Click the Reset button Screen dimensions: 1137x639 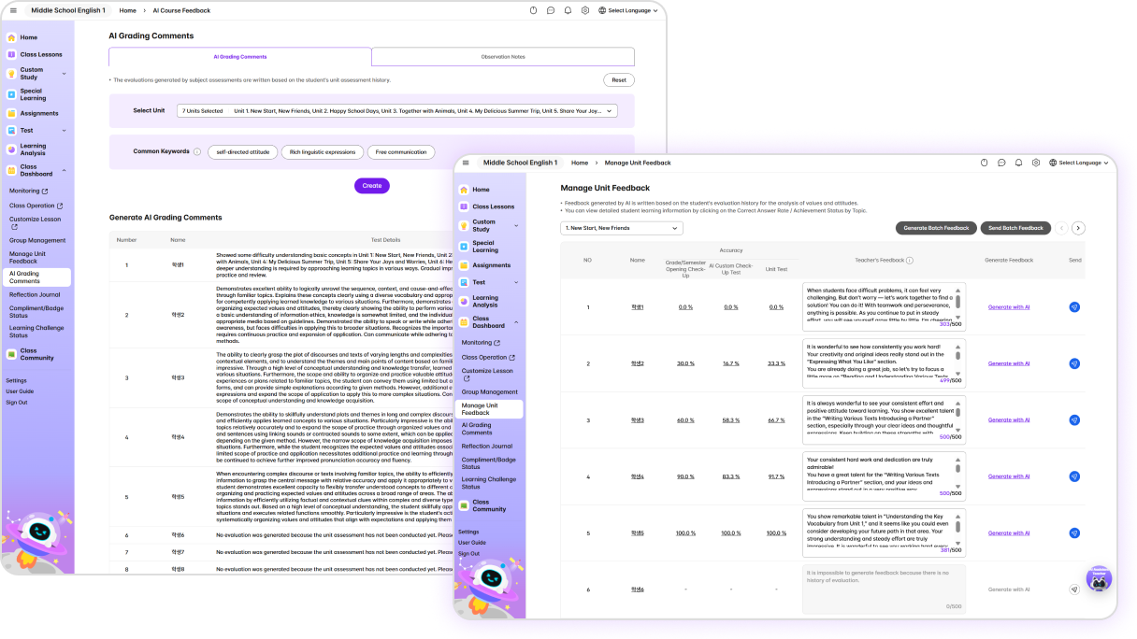[619, 80]
